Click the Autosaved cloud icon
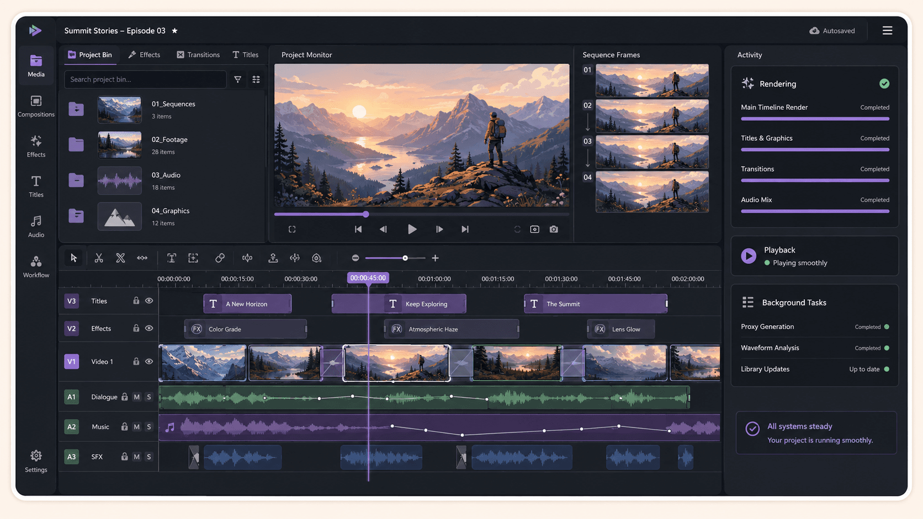This screenshot has width=923, height=519. (814, 31)
